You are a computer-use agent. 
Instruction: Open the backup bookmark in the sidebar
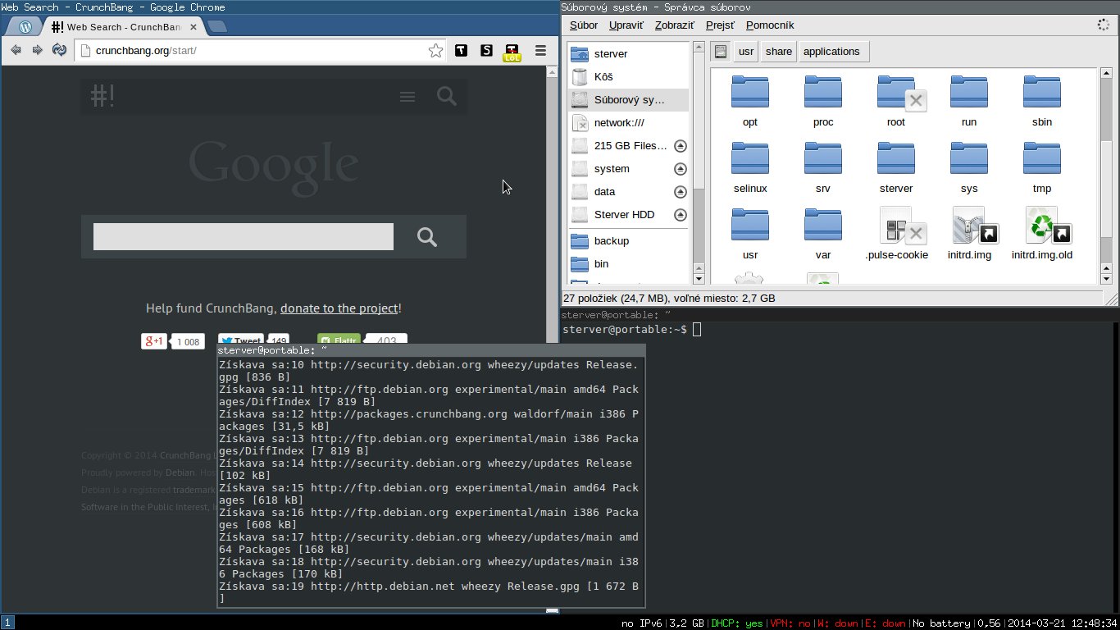(x=629, y=240)
